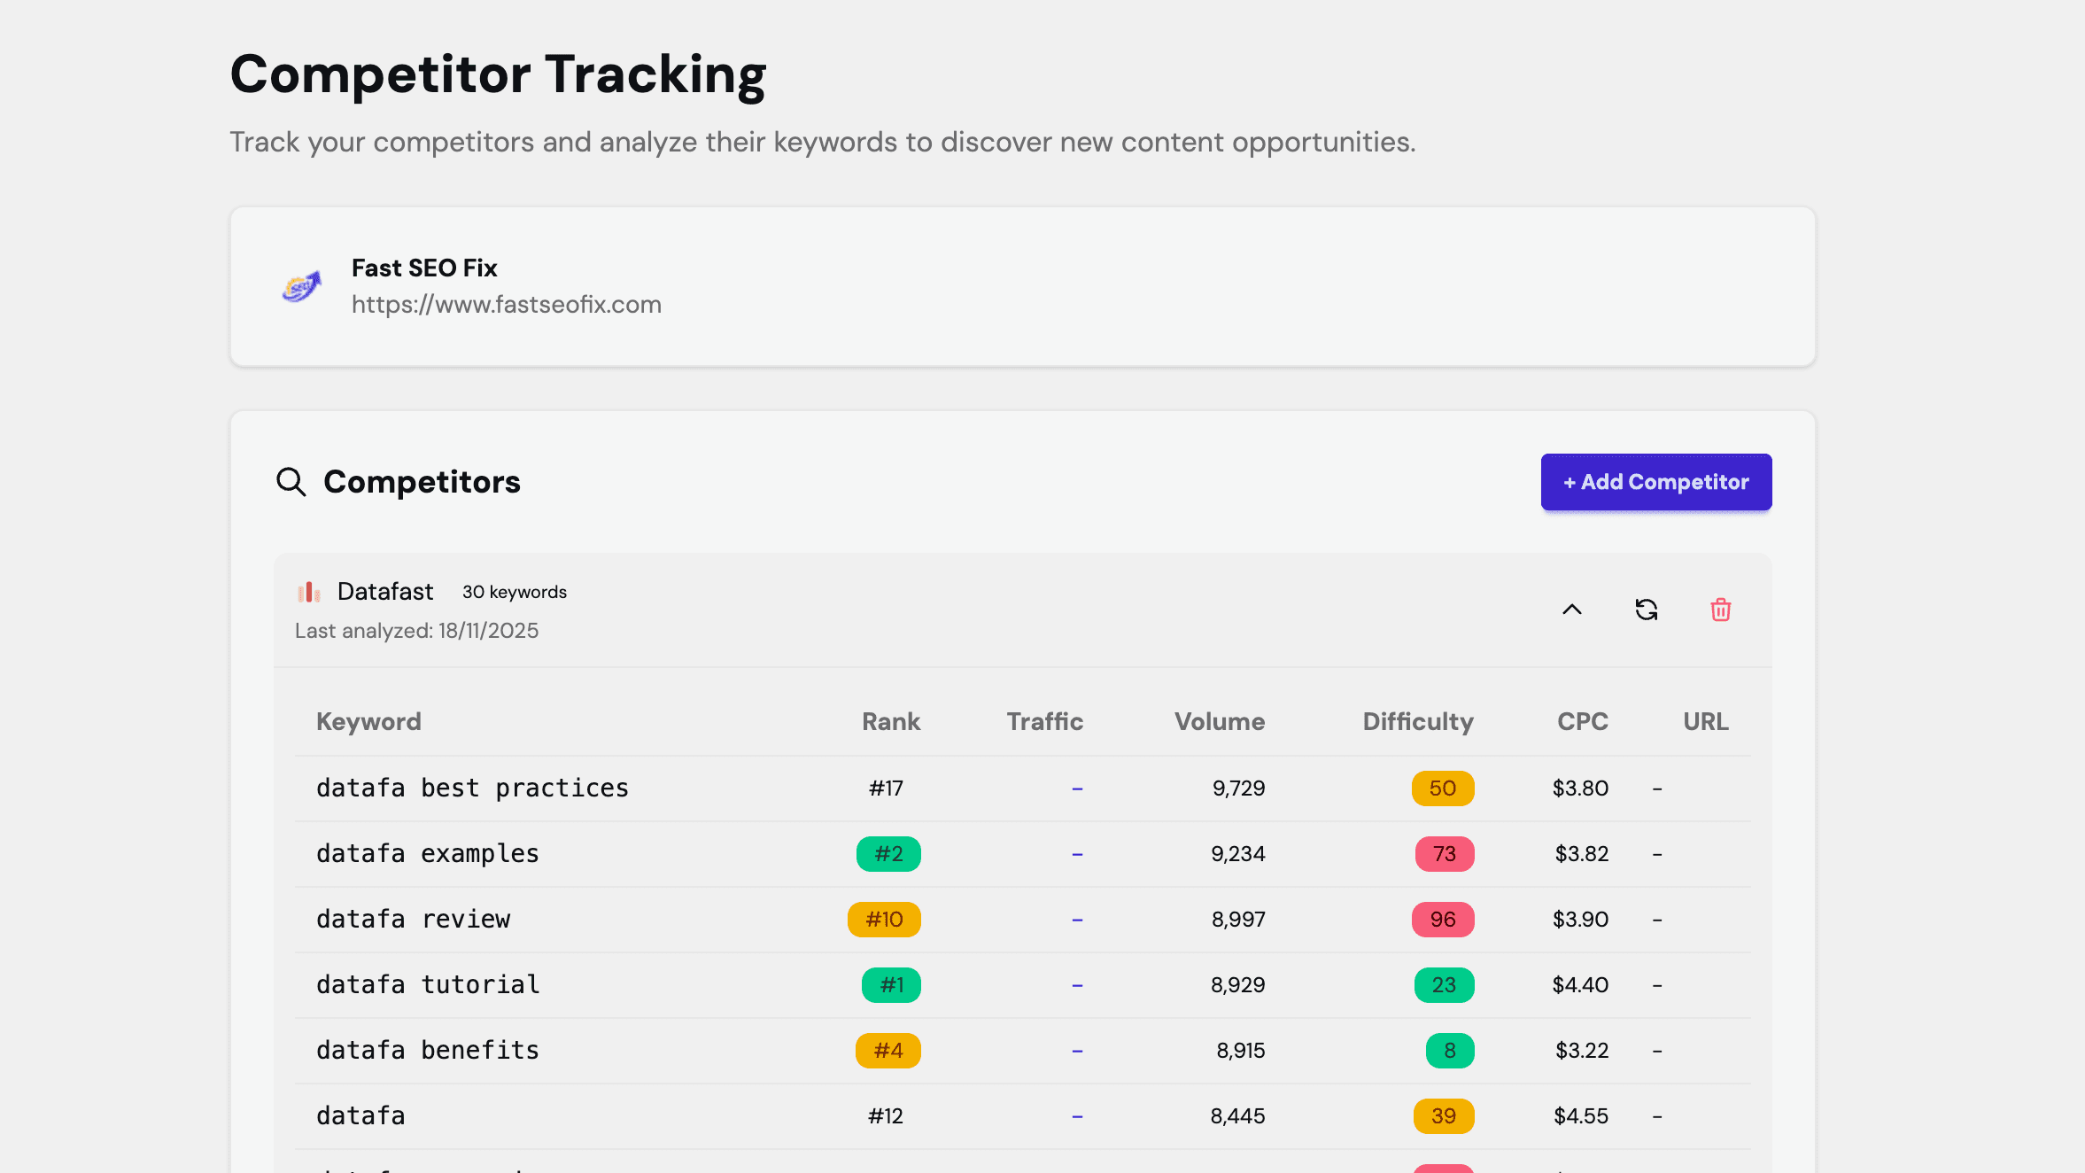
Task: Toggle the green difficulty badge showing 8
Action: point(1449,1050)
